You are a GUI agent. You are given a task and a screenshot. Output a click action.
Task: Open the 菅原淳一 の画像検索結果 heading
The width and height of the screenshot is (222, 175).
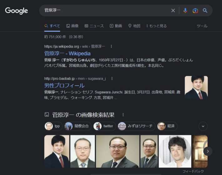point(83,115)
